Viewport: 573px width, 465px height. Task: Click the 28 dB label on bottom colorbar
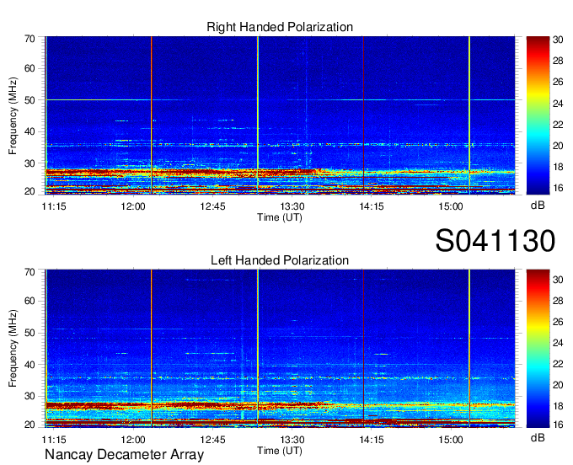[x=558, y=301]
